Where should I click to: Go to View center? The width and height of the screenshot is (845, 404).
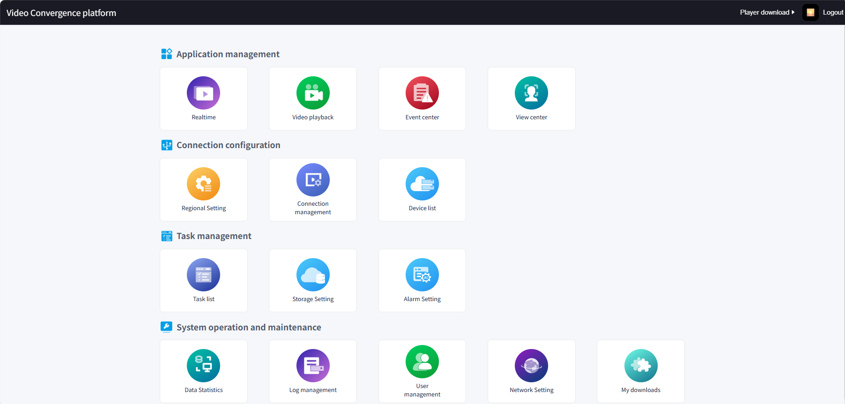(531, 94)
